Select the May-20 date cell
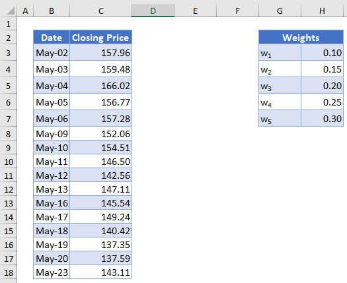The width and height of the screenshot is (347, 283). point(52,258)
